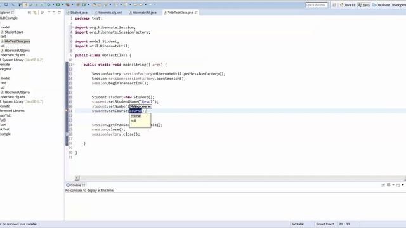Switch to the Java perspective
Image resolution: width=406 pixels, height=228 pixels.
363,5
